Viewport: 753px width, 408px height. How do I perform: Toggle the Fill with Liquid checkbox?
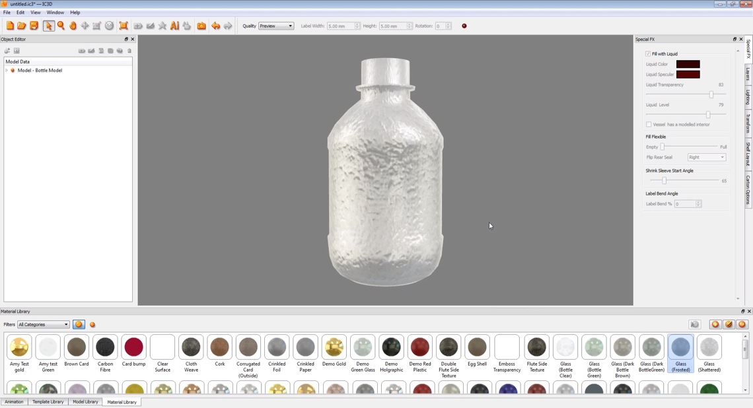(x=649, y=53)
